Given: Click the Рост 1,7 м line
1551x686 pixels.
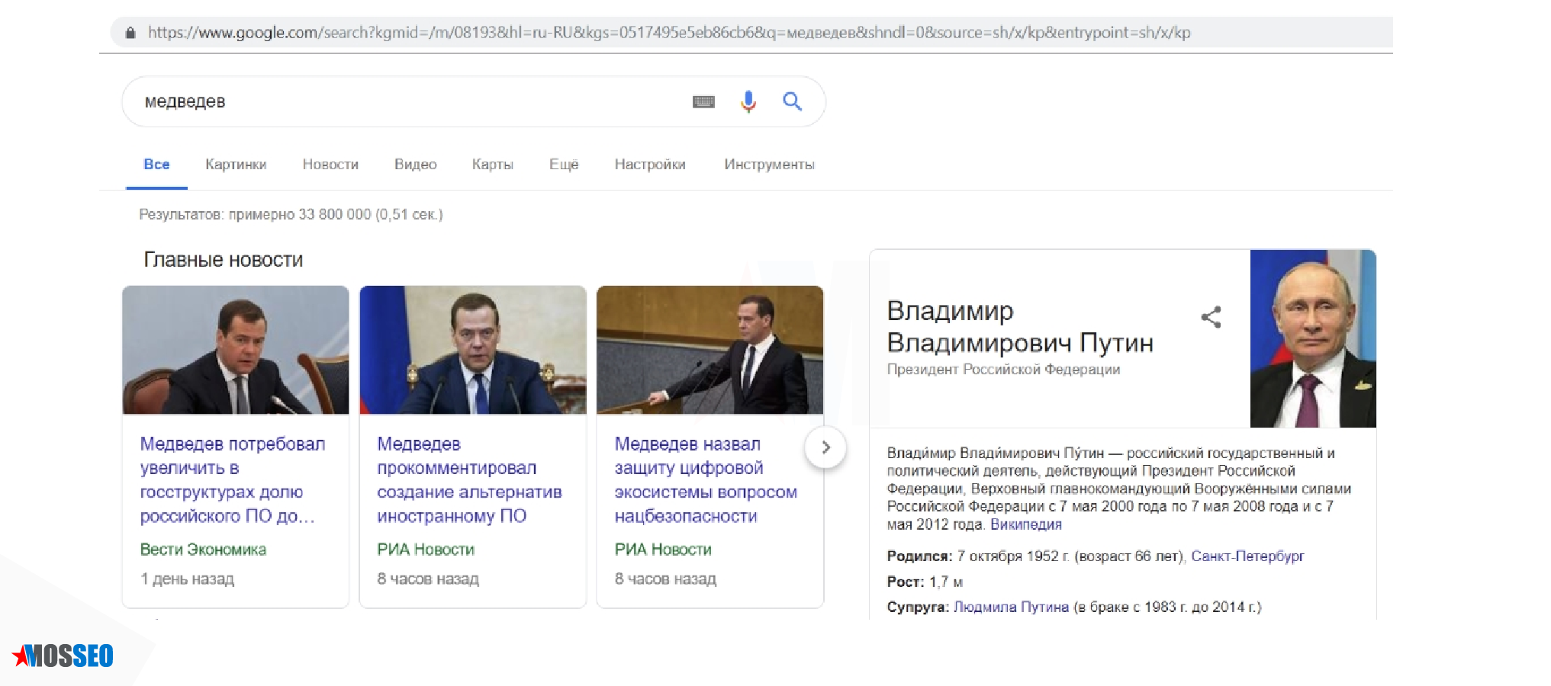Looking at the screenshot, I should pyautogui.click(x=925, y=582).
